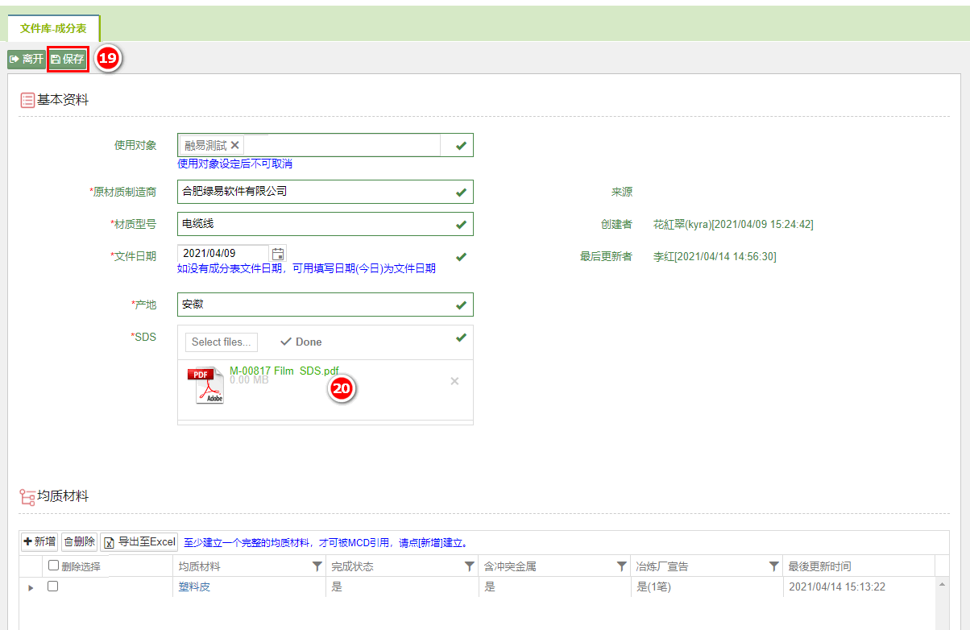Screen dimensions: 970x630
Task: Remove the uploaded SDS pdf file
Action: click(454, 381)
